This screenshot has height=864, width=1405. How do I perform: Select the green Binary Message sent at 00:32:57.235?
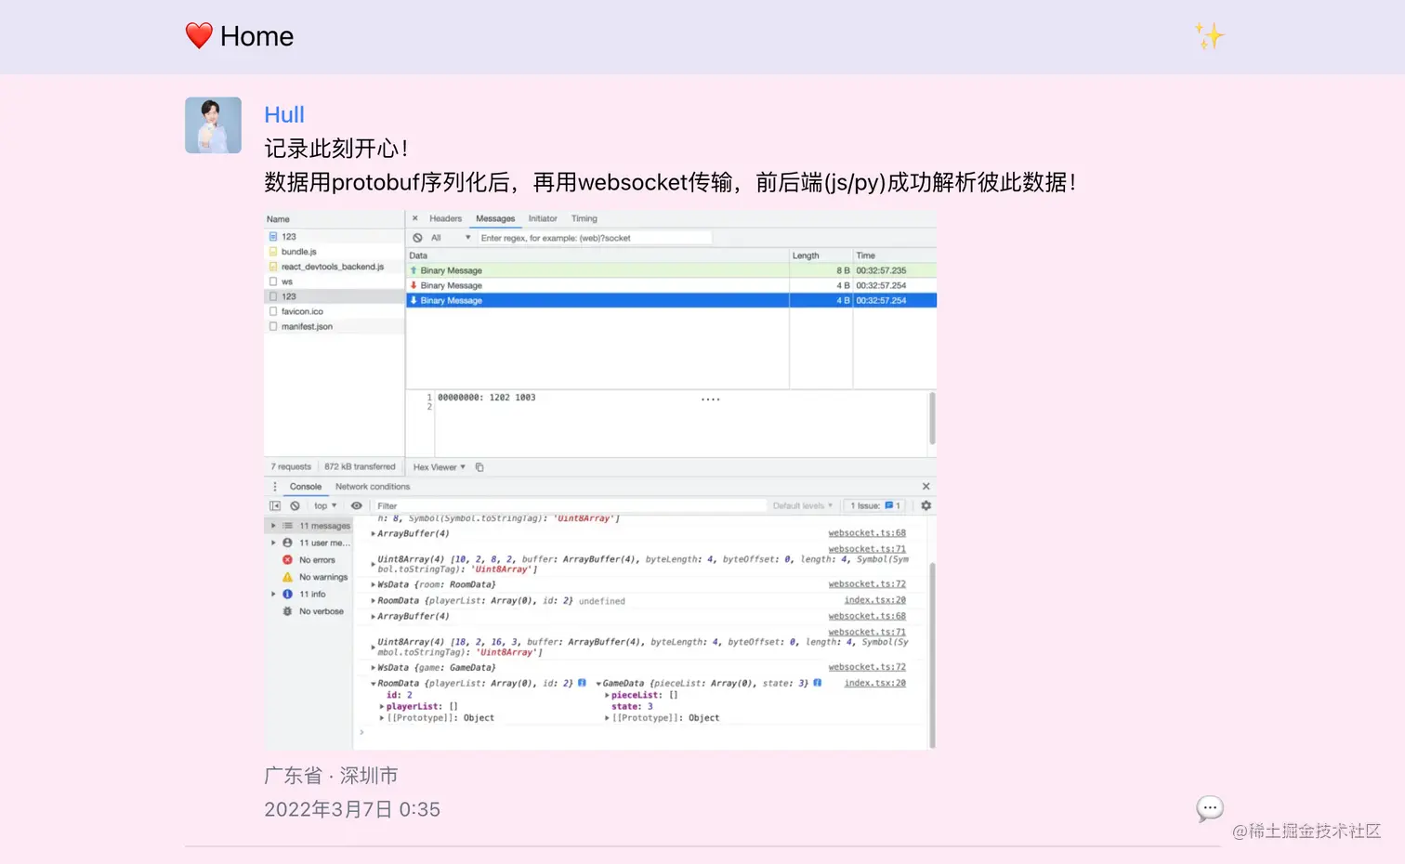tap(671, 270)
